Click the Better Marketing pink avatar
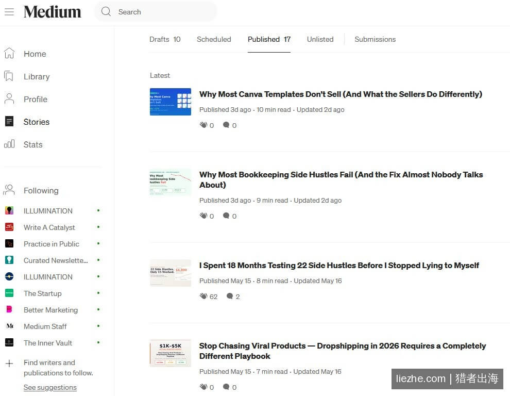The height and width of the screenshot is (396, 510). tap(9, 309)
